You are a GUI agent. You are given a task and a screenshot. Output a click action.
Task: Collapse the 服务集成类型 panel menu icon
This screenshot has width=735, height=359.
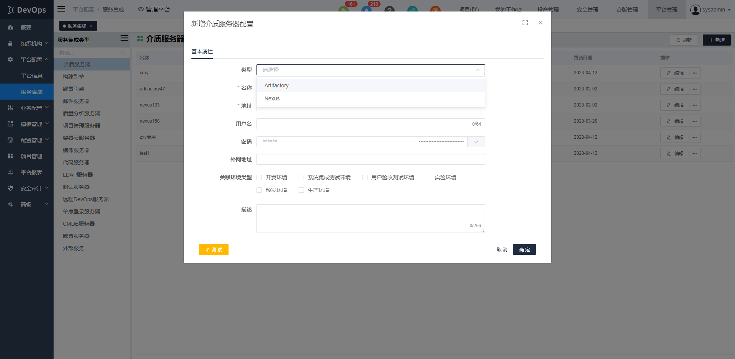(x=124, y=38)
